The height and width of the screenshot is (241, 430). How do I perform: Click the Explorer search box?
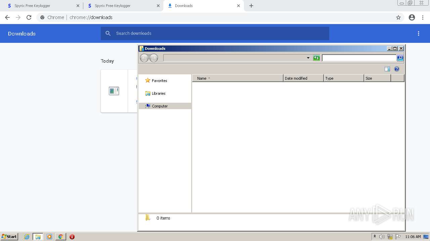point(359,58)
